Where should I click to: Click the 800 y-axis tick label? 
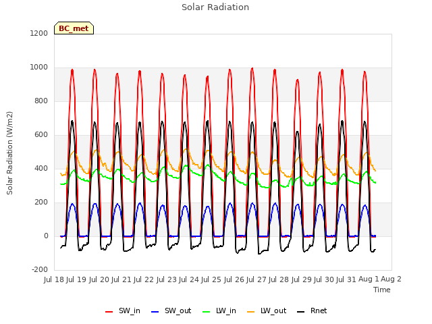(x=41, y=101)
